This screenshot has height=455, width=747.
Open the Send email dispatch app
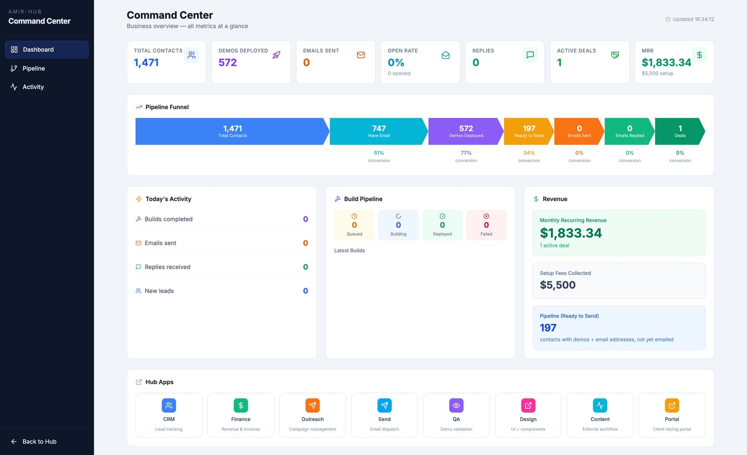coord(384,405)
